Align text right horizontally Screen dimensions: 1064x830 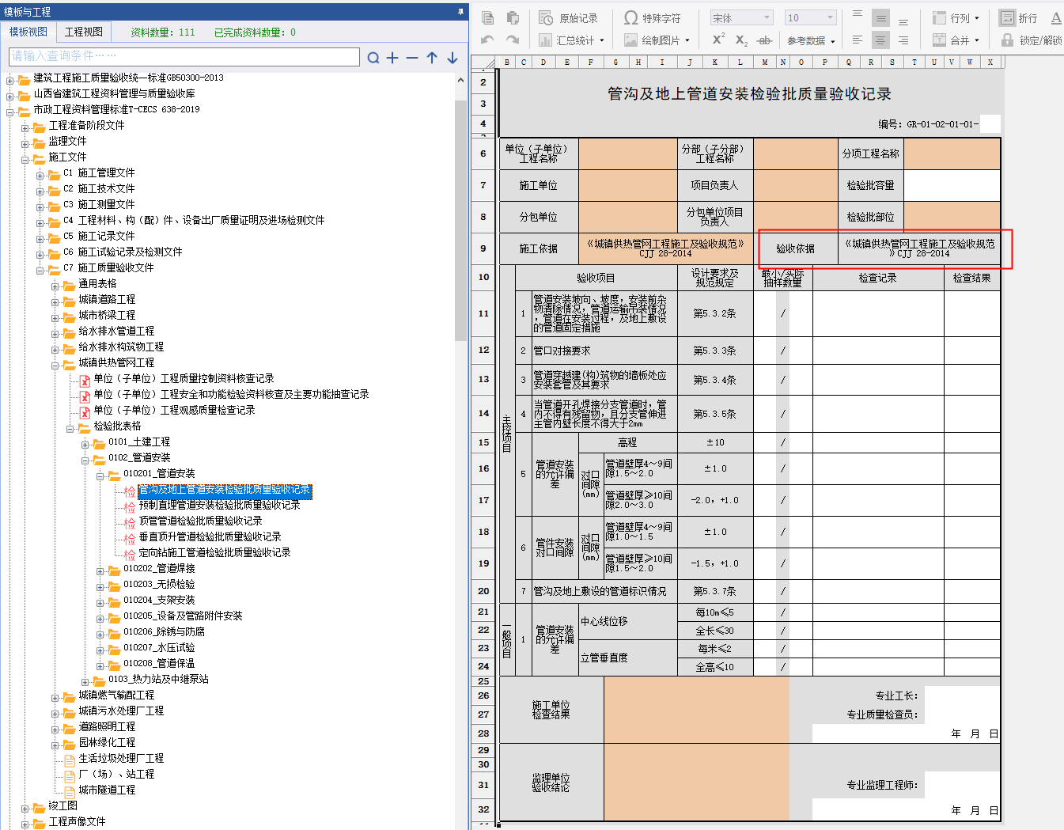903,40
